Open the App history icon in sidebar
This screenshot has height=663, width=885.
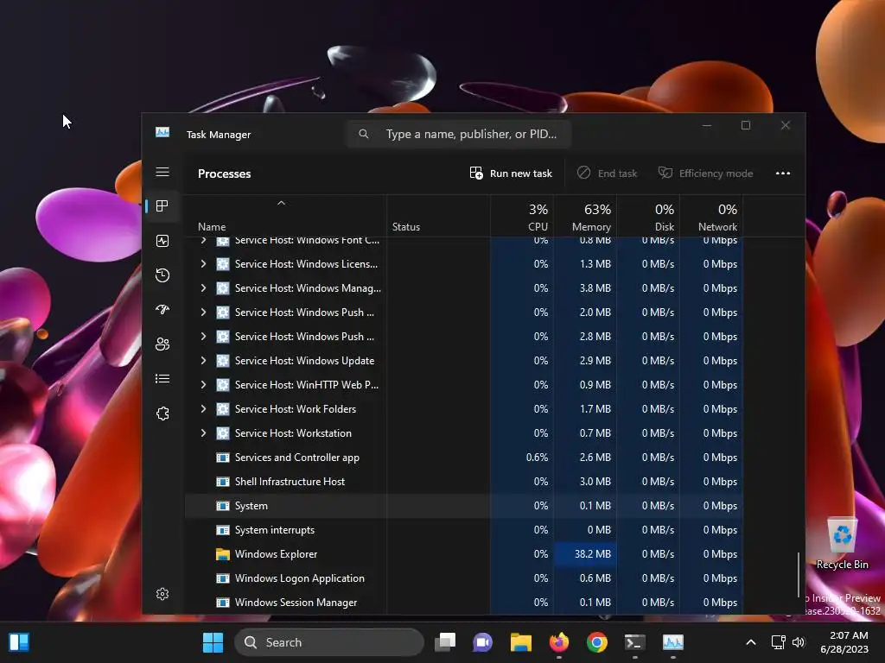(x=162, y=275)
